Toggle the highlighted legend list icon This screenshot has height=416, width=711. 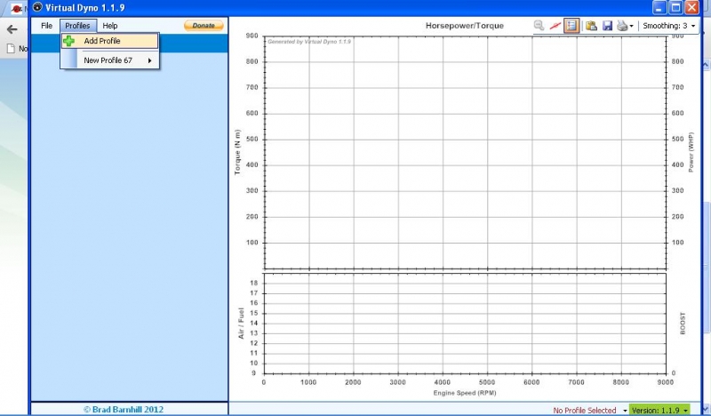pyautogui.click(x=571, y=26)
